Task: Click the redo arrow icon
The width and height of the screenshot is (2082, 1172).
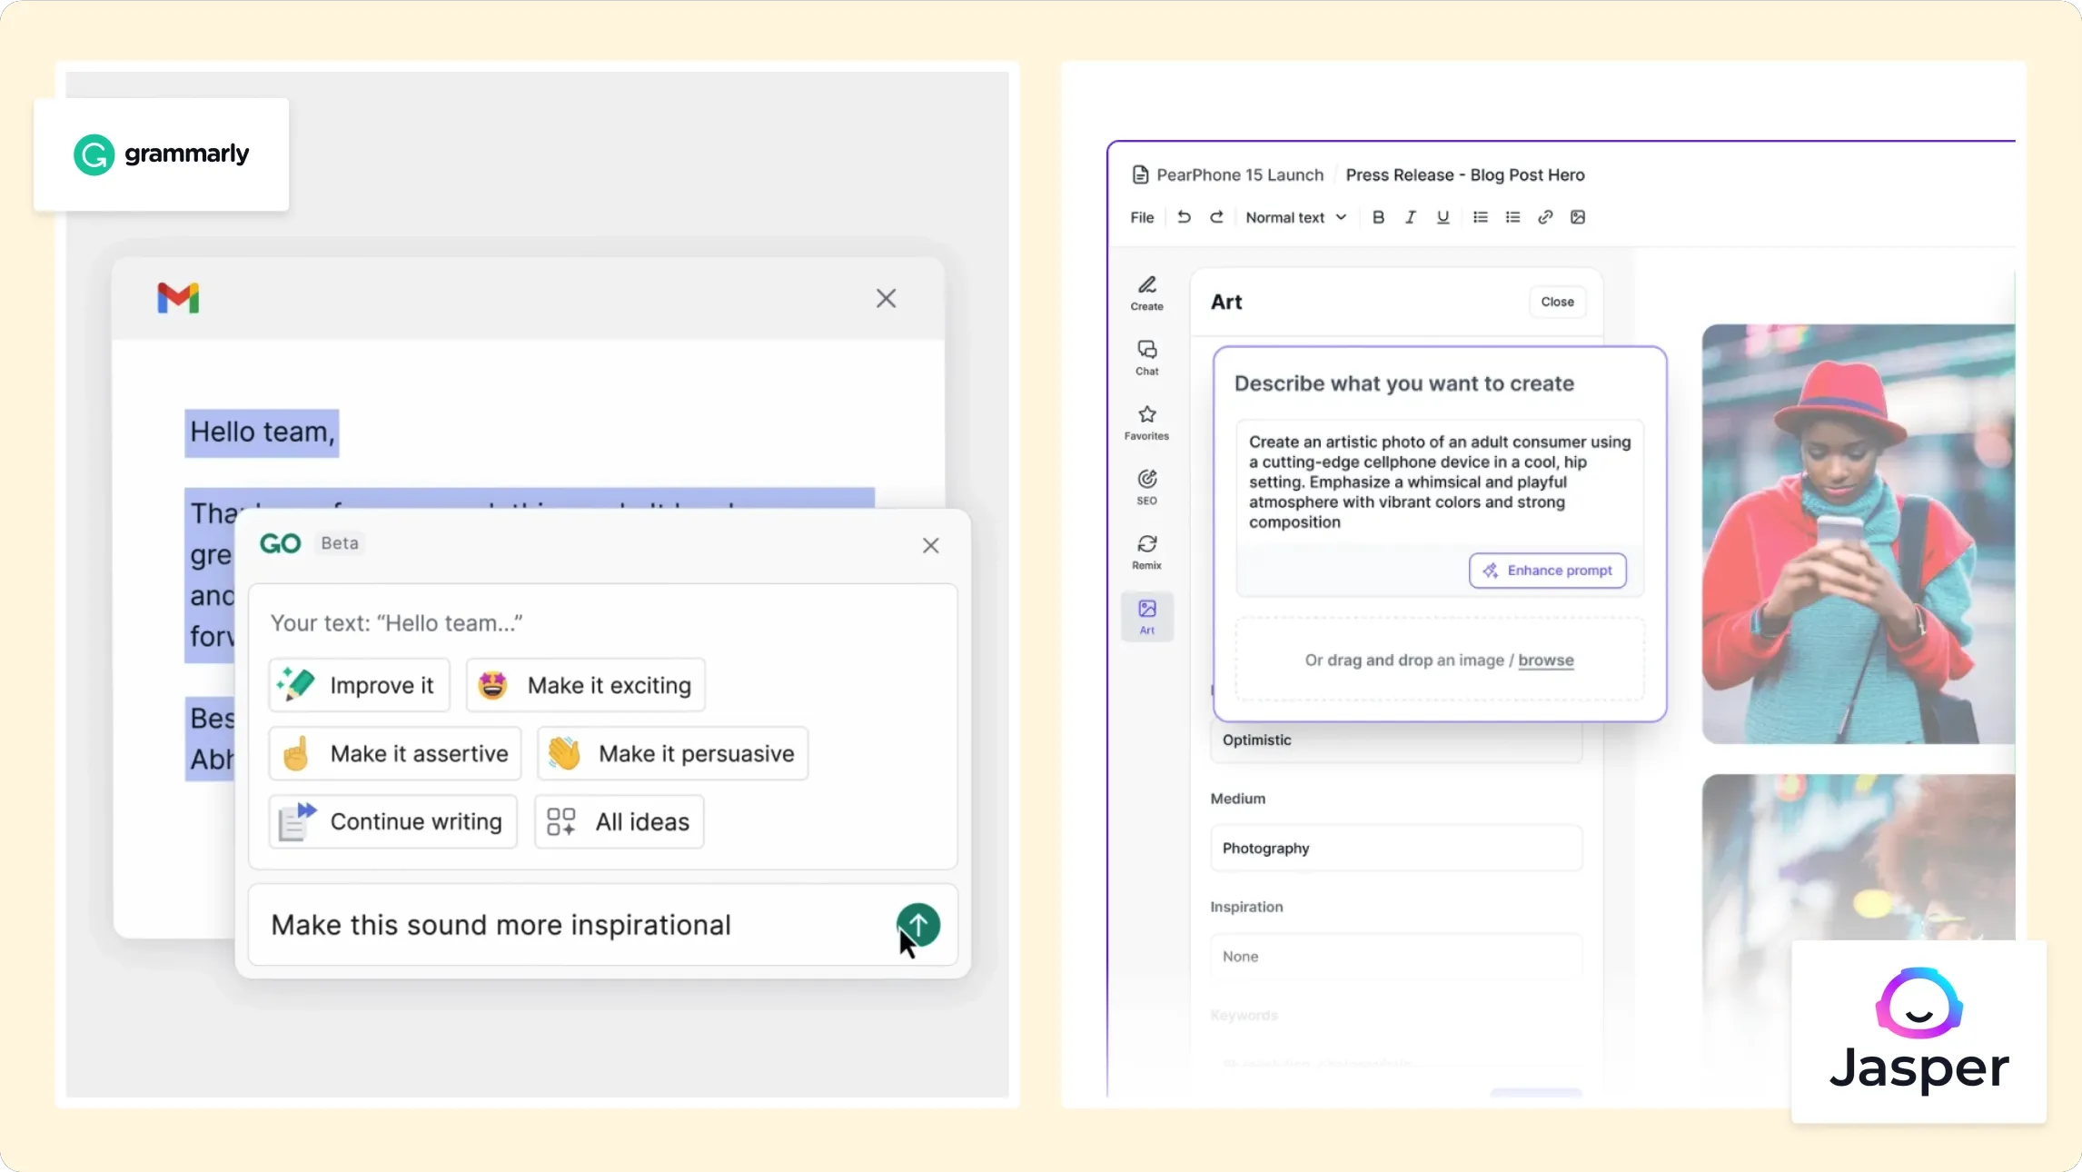Action: [1216, 217]
